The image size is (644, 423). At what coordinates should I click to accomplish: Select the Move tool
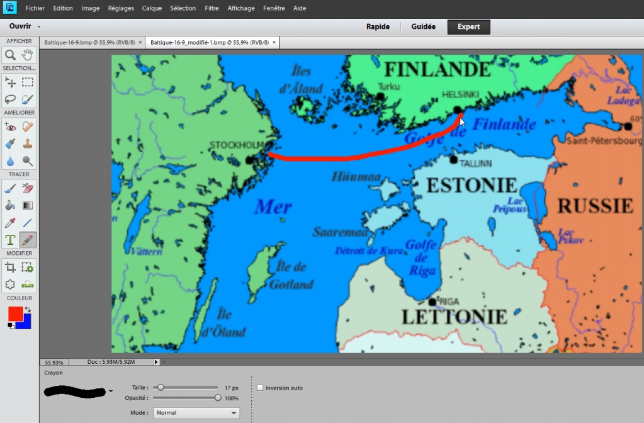click(10, 82)
